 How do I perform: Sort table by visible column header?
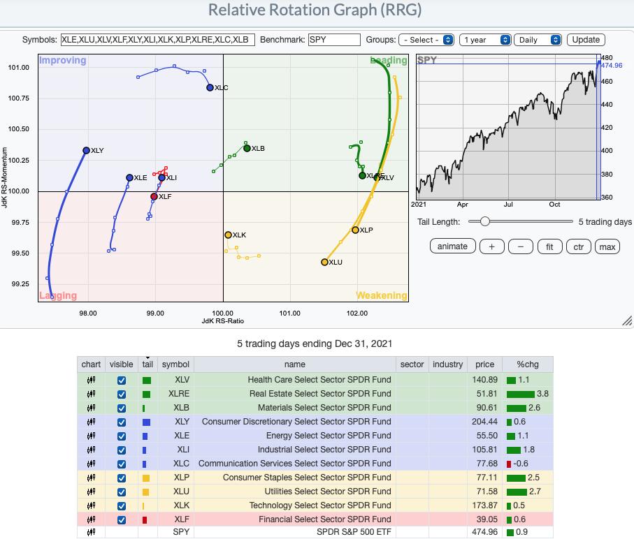pyautogui.click(x=122, y=364)
